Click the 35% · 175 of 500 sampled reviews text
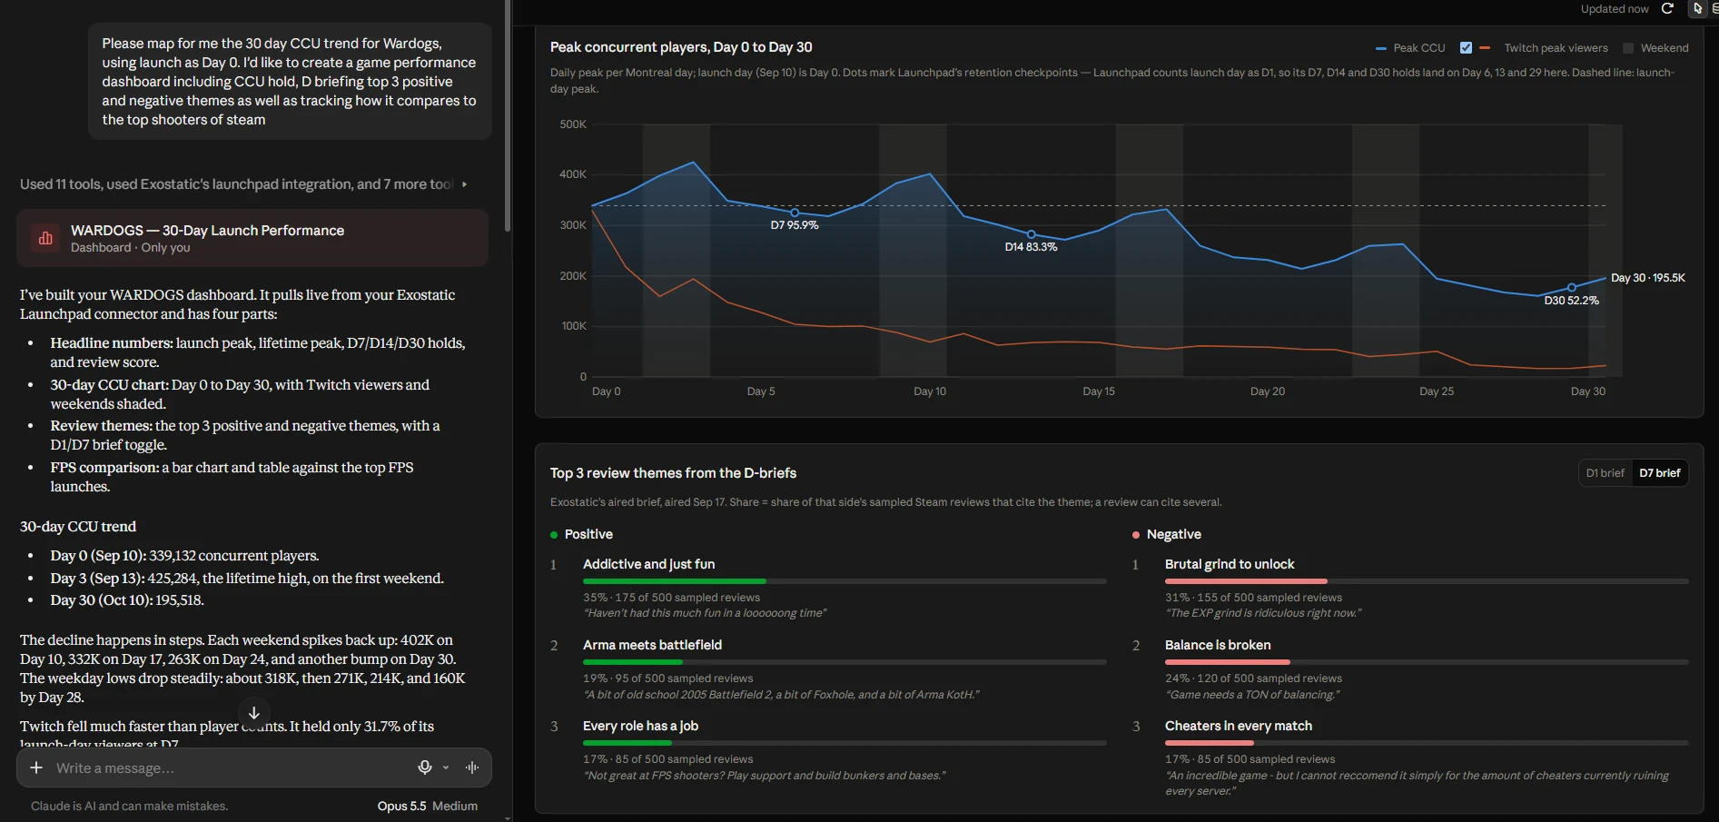This screenshot has width=1719, height=822. point(671,598)
